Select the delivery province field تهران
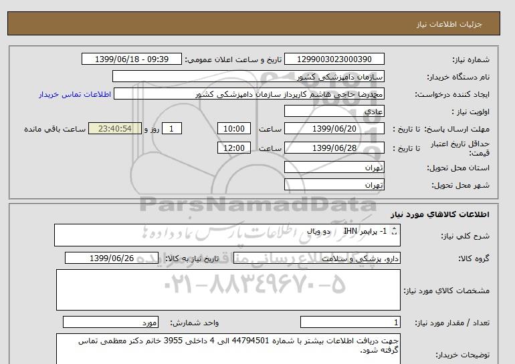 point(334,167)
